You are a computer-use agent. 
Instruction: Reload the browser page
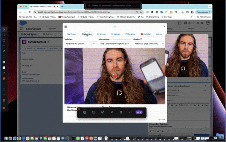coord(29,12)
